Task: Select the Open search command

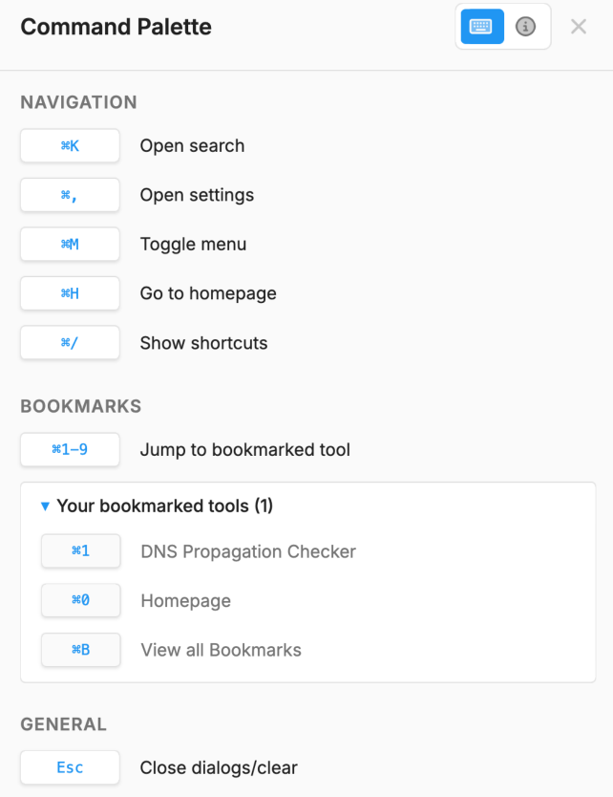Action: point(192,146)
